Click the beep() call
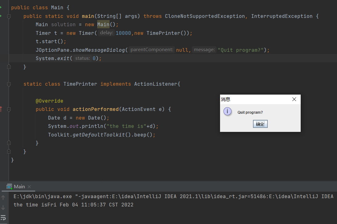The width and height of the screenshot is (337, 224). point(143,135)
